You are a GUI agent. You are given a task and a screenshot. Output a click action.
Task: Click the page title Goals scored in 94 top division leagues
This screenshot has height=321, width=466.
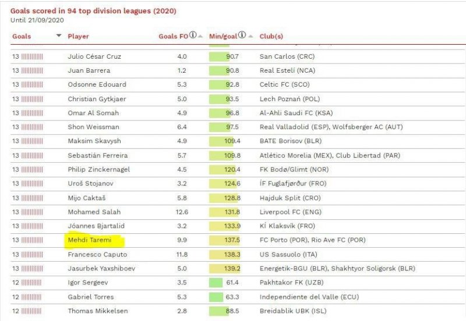tap(93, 10)
